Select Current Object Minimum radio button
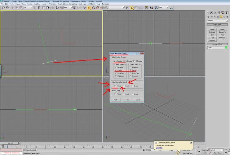Viewport: 230px width, 155px height. 116,67
